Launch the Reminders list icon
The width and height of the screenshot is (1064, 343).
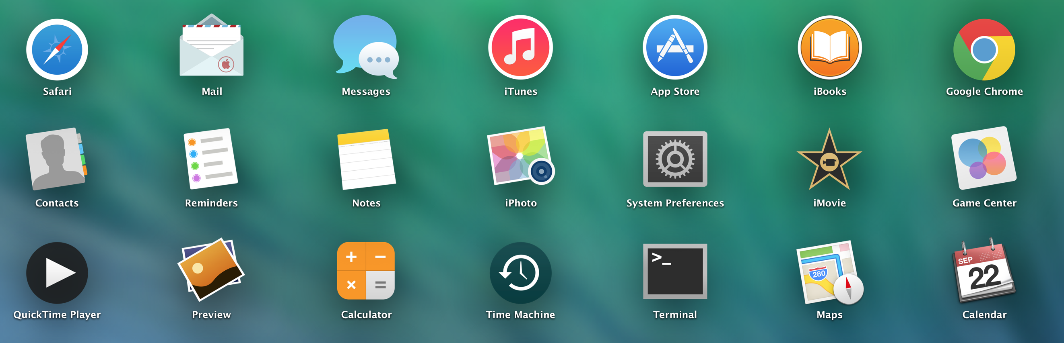211,159
